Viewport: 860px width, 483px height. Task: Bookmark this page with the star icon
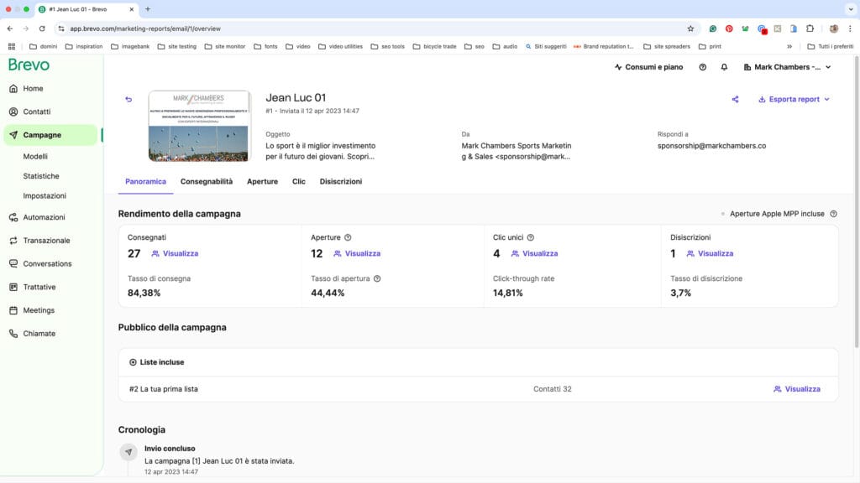click(690, 29)
